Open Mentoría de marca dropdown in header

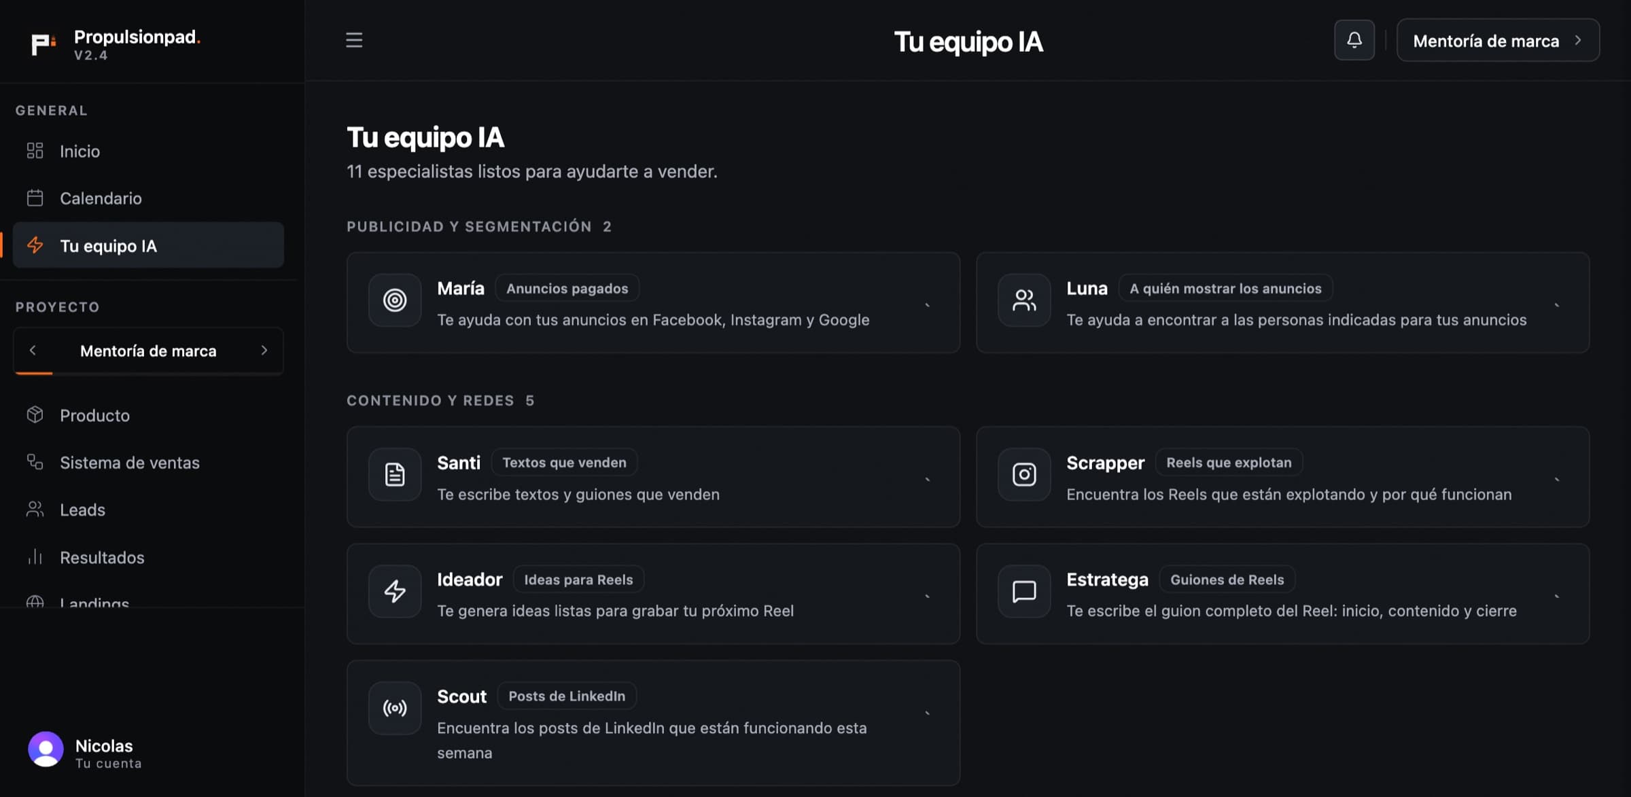[1498, 41]
